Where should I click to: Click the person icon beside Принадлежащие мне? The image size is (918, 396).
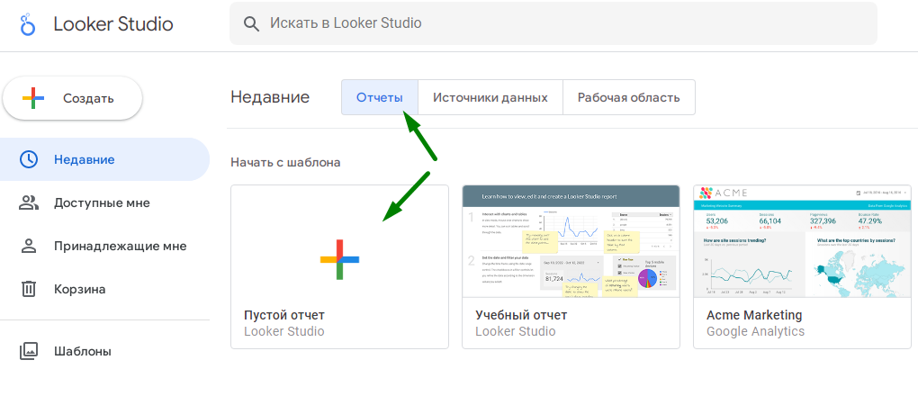coord(29,246)
